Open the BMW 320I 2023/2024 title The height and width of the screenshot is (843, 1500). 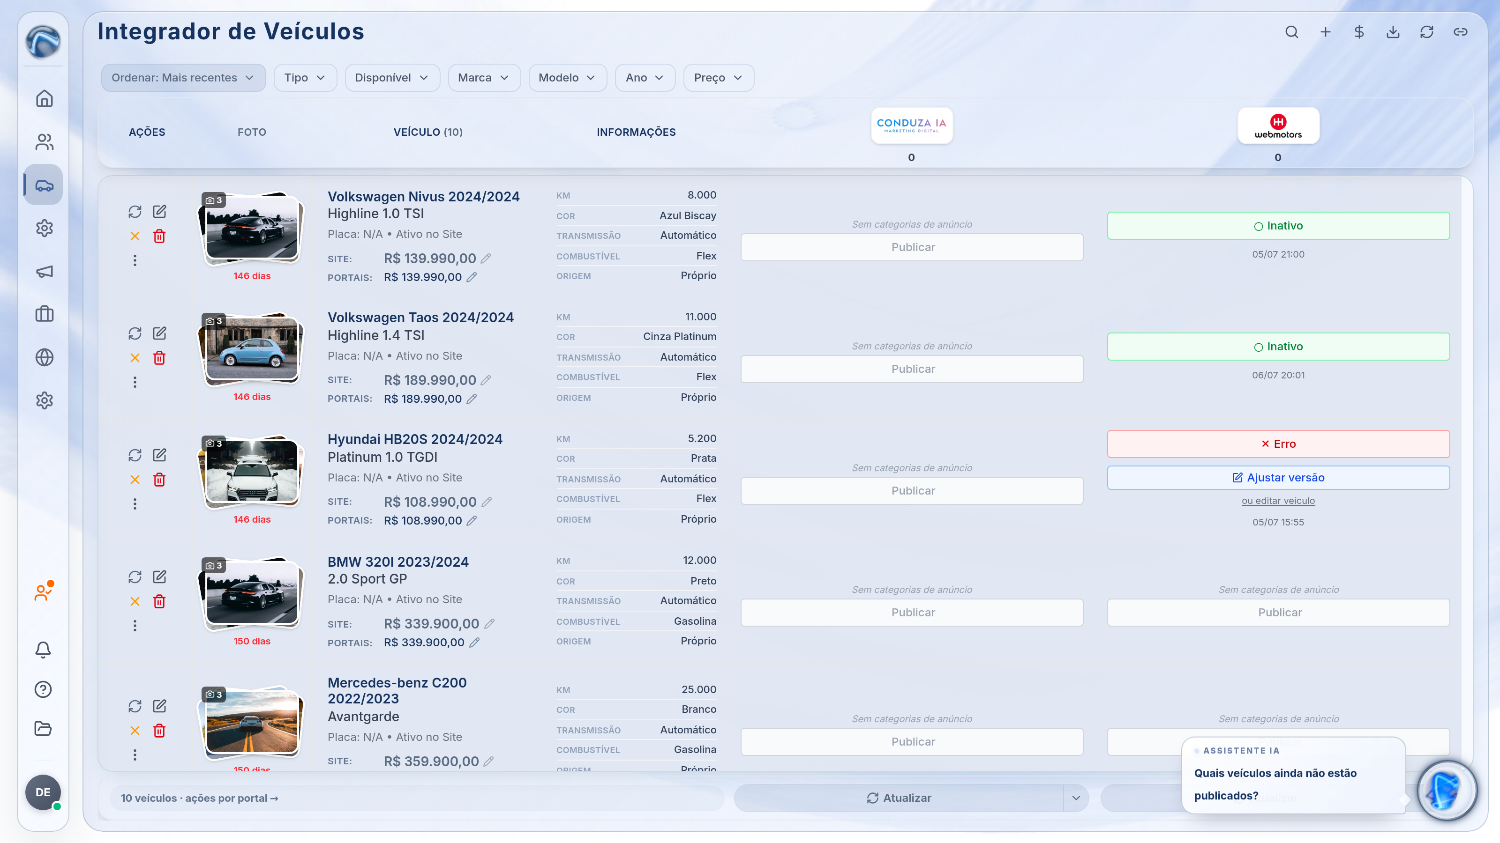click(x=397, y=562)
